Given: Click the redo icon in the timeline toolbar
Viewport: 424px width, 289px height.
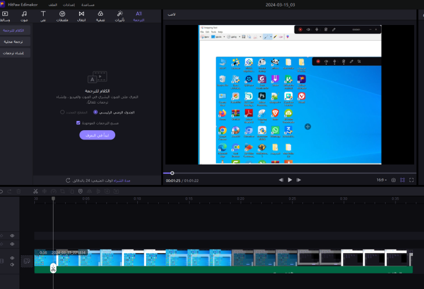Looking at the screenshot, I should (x=9, y=191).
